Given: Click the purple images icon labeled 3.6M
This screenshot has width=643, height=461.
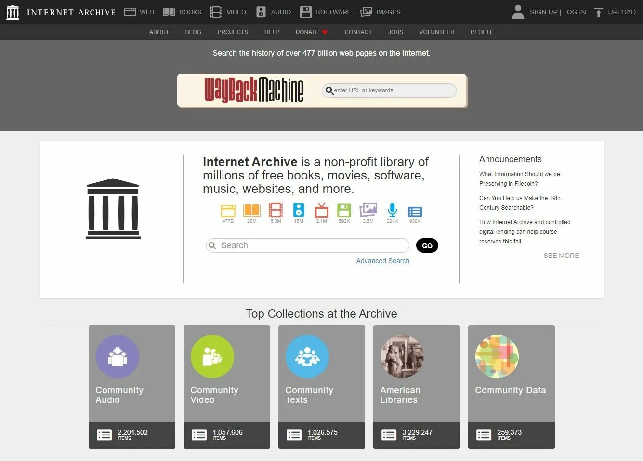Looking at the screenshot, I should (x=368, y=210).
